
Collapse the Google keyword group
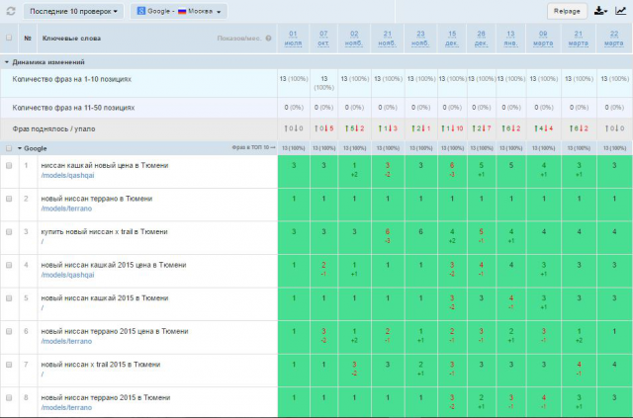(20, 148)
